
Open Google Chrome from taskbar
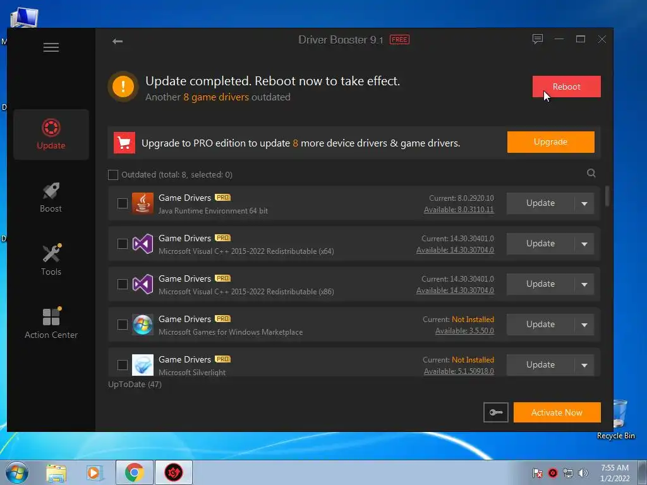[x=134, y=472]
